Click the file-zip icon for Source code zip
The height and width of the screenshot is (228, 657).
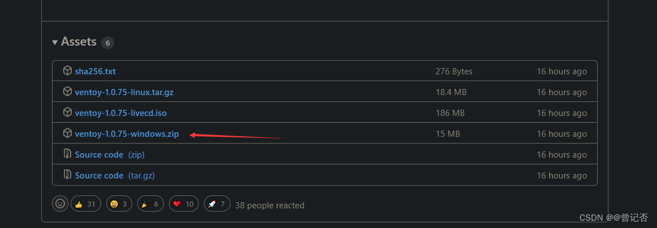pyautogui.click(x=67, y=154)
